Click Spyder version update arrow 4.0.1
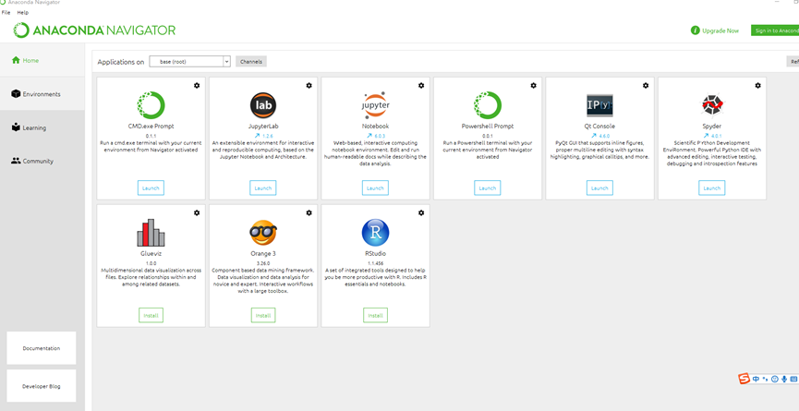Image resolution: width=799 pixels, height=411 pixels. click(x=712, y=136)
